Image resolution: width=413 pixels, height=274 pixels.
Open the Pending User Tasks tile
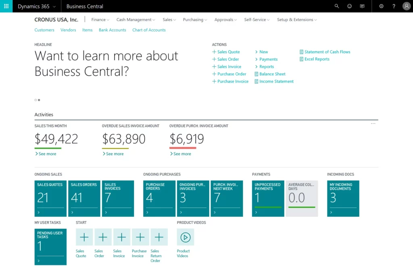(x=50, y=247)
